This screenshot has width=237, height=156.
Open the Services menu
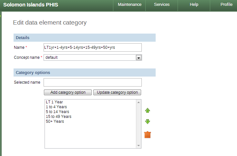pos(162,5)
